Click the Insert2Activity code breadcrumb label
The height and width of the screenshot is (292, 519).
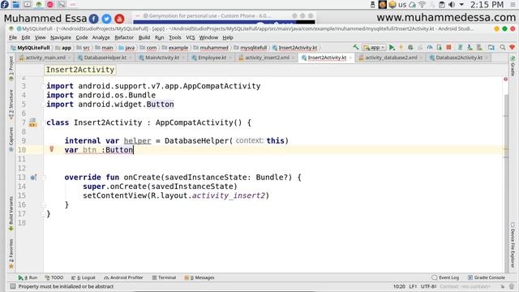(80, 70)
